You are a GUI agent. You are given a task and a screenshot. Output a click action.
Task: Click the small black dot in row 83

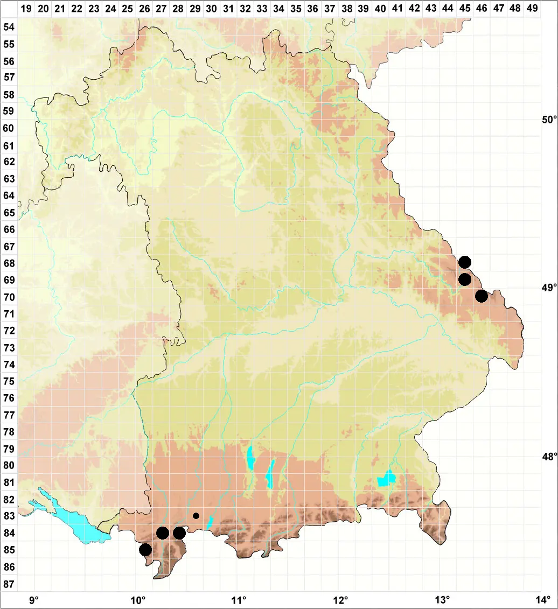tap(196, 516)
